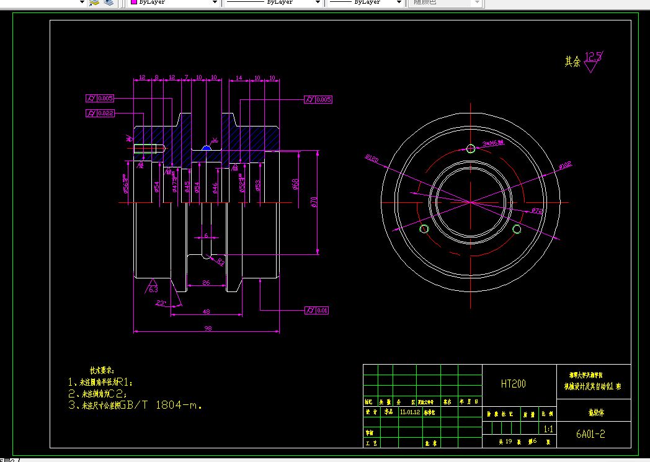Select the 11.01.12 date cell

(410, 412)
